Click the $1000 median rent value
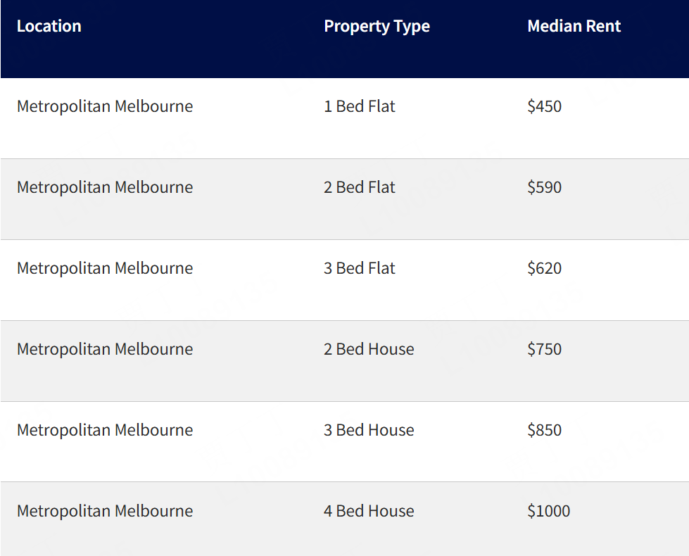The image size is (689, 556). tap(548, 512)
